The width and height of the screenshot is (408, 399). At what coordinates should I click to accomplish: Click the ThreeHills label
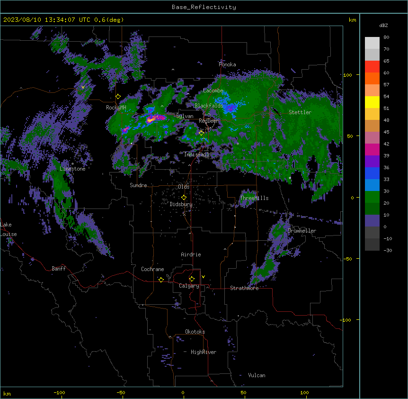coord(254,198)
